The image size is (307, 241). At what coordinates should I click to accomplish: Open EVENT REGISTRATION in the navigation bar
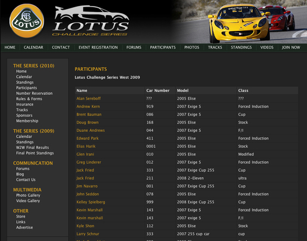coord(98,47)
